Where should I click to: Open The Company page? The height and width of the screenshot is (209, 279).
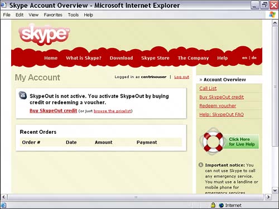click(193, 58)
